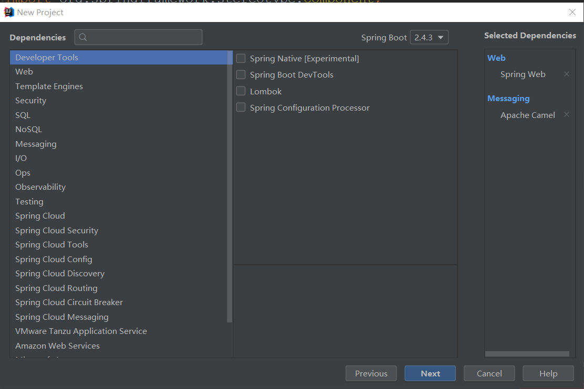Choose the Amazon Web Services category
584x389 pixels.
tap(119, 346)
